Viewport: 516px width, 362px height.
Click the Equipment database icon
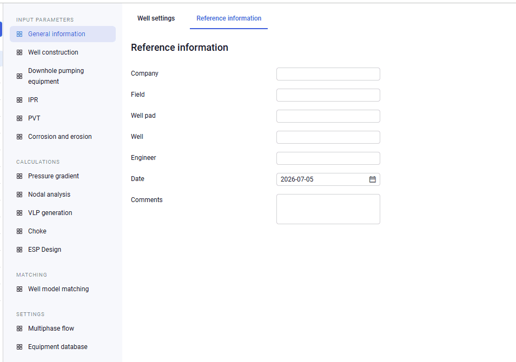[x=19, y=347]
